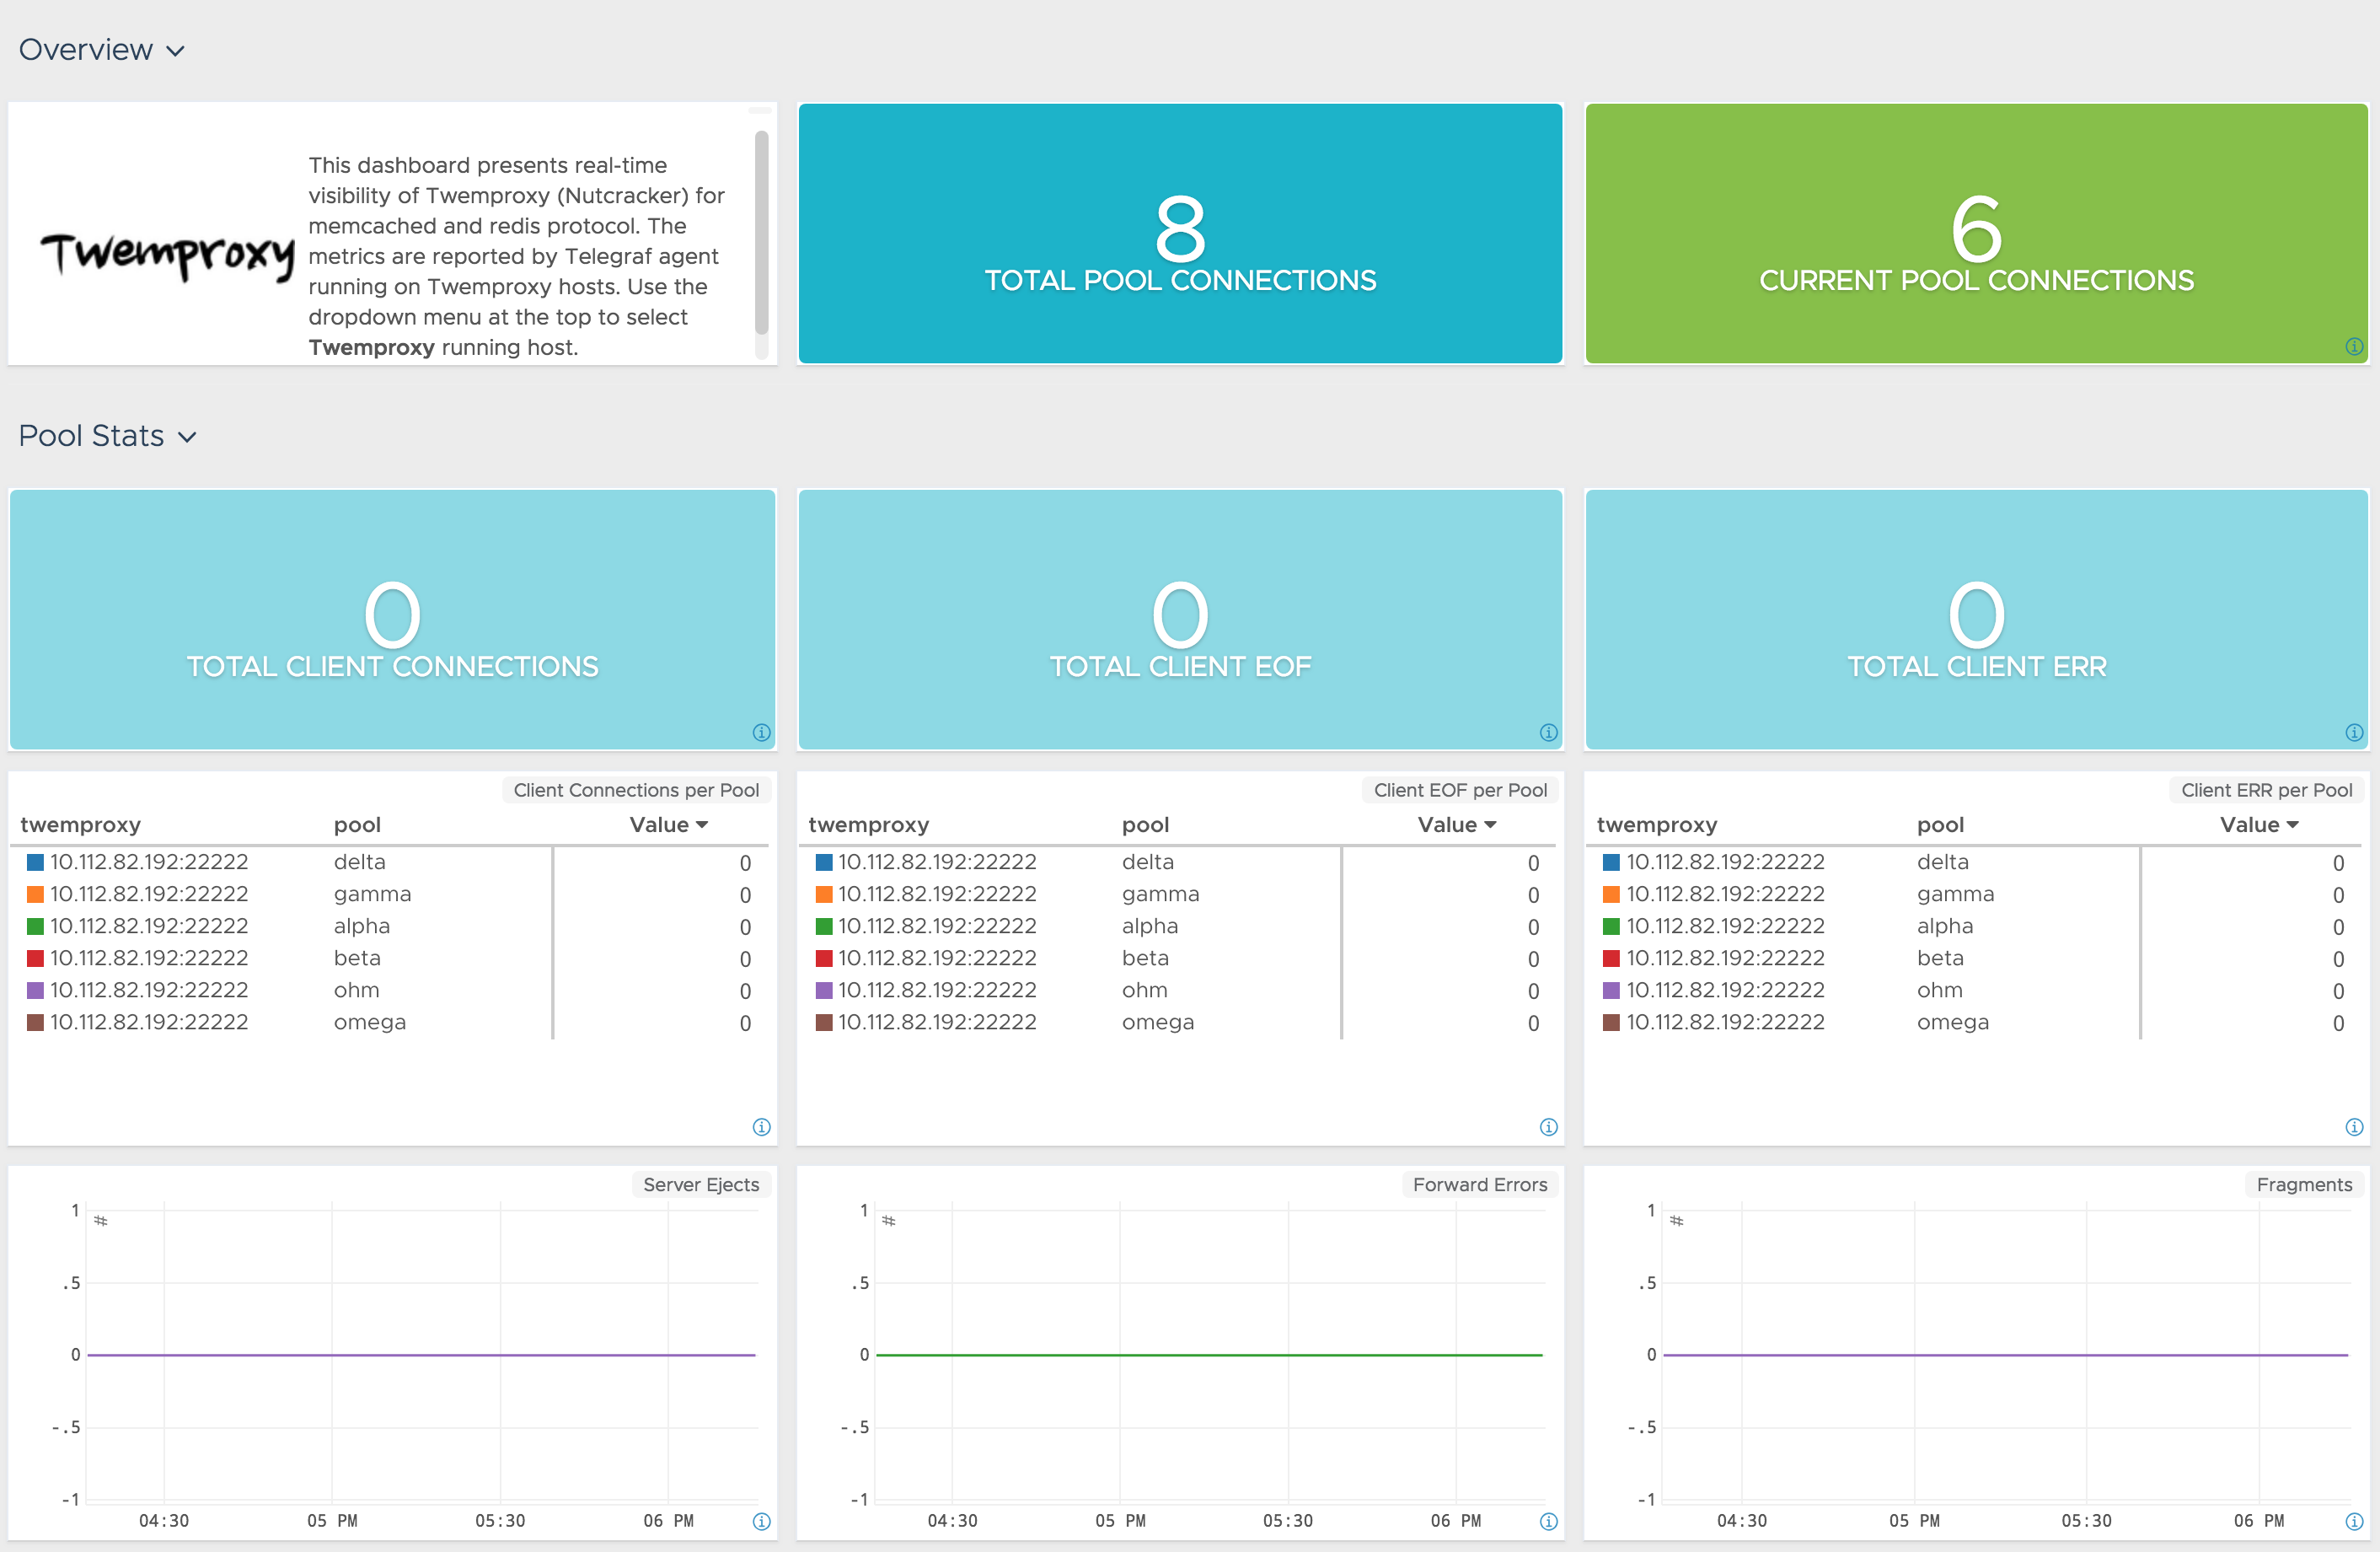
Task: Select ohm row in Client Connections table
Action: click(x=390, y=990)
